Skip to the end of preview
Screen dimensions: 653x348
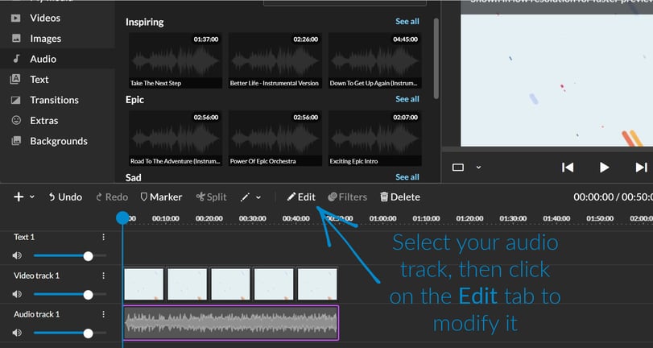(x=642, y=167)
